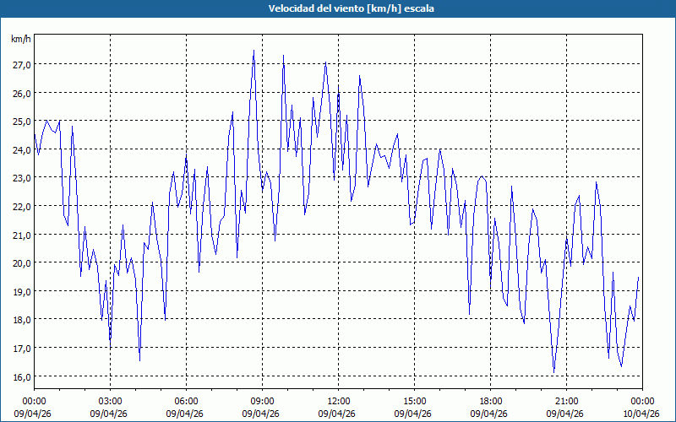The height and width of the screenshot is (422, 676).
Task: Click the 15:00 time axis label
Action: pos(414,401)
